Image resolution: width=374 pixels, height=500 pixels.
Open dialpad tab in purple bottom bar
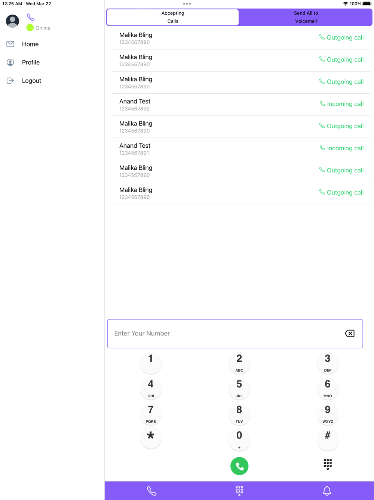[239, 491]
